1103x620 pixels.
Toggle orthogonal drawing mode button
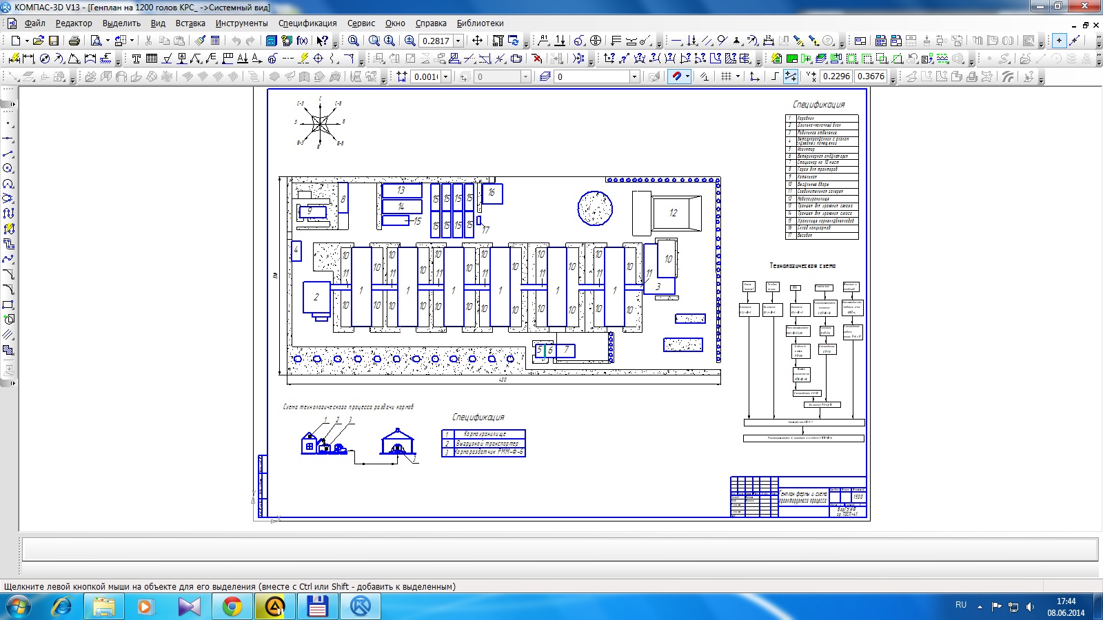[775, 76]
